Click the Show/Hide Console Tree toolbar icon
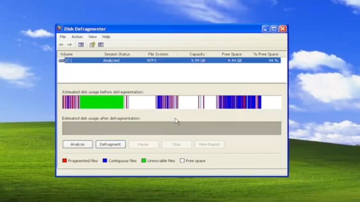 pyautogui.click(x=81, y=45)
